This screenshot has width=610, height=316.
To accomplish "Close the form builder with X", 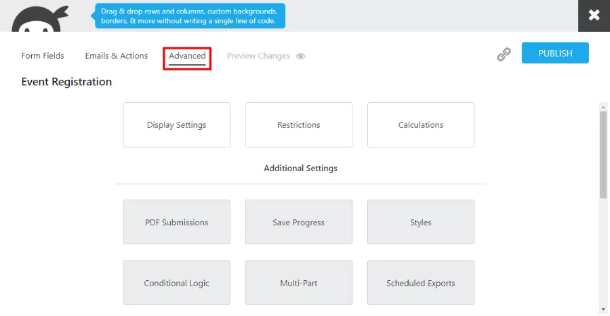I will (x=594, y=16).
